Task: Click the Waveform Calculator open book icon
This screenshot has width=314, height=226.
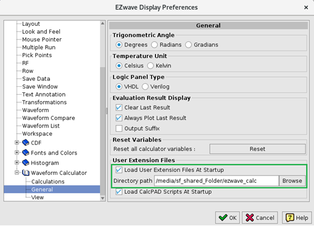Action: click(26, 172)
